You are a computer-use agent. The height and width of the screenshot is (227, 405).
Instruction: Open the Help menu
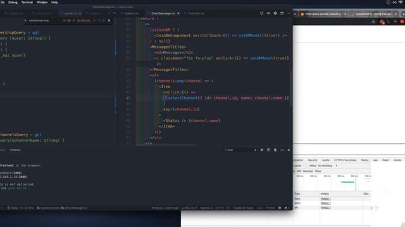(54, 3)
